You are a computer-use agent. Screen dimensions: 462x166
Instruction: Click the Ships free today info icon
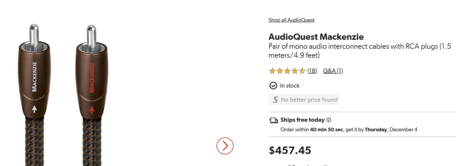328,120
